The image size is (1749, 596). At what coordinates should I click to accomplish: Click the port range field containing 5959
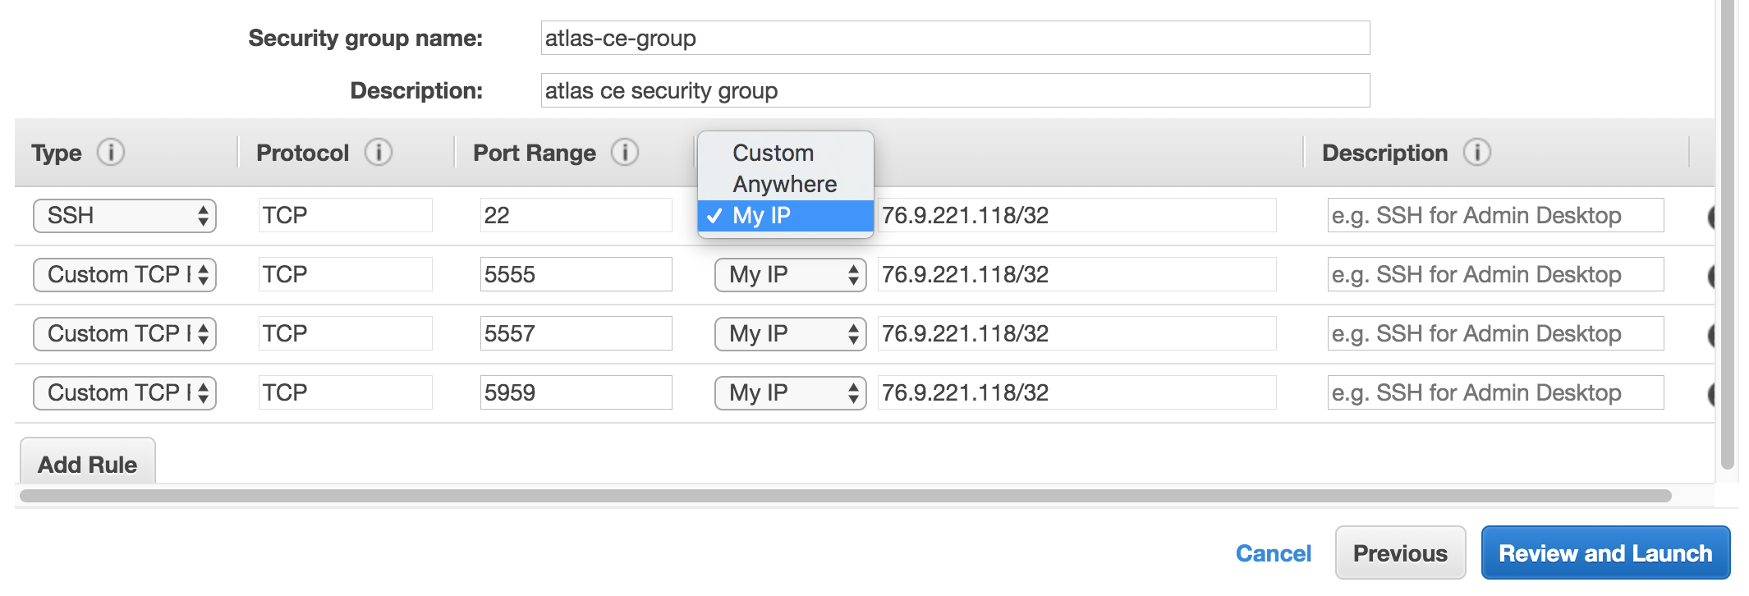coord(576,393)
